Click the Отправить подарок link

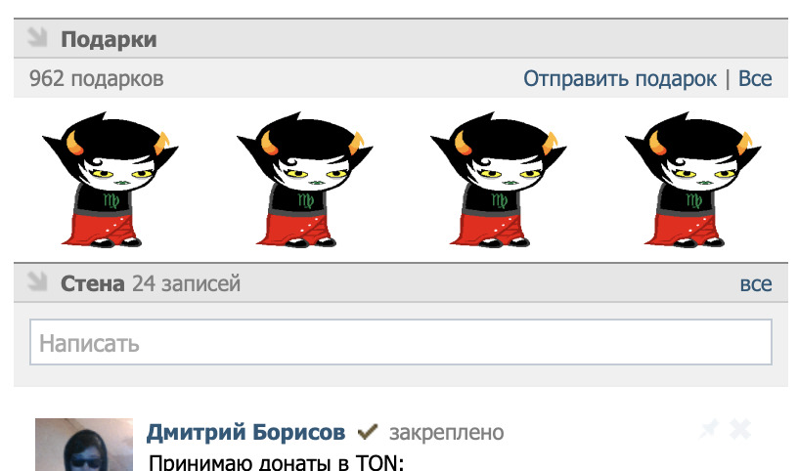pyautogui.click(x=620, y=79)
